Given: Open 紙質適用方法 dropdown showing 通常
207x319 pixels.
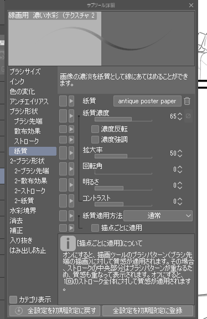Looking at the screenshot, I should click(x=158, y=216).
